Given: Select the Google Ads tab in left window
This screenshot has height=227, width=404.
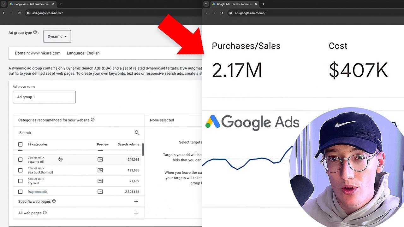Looking at the screenshot, I should click(x=32, y=4).
